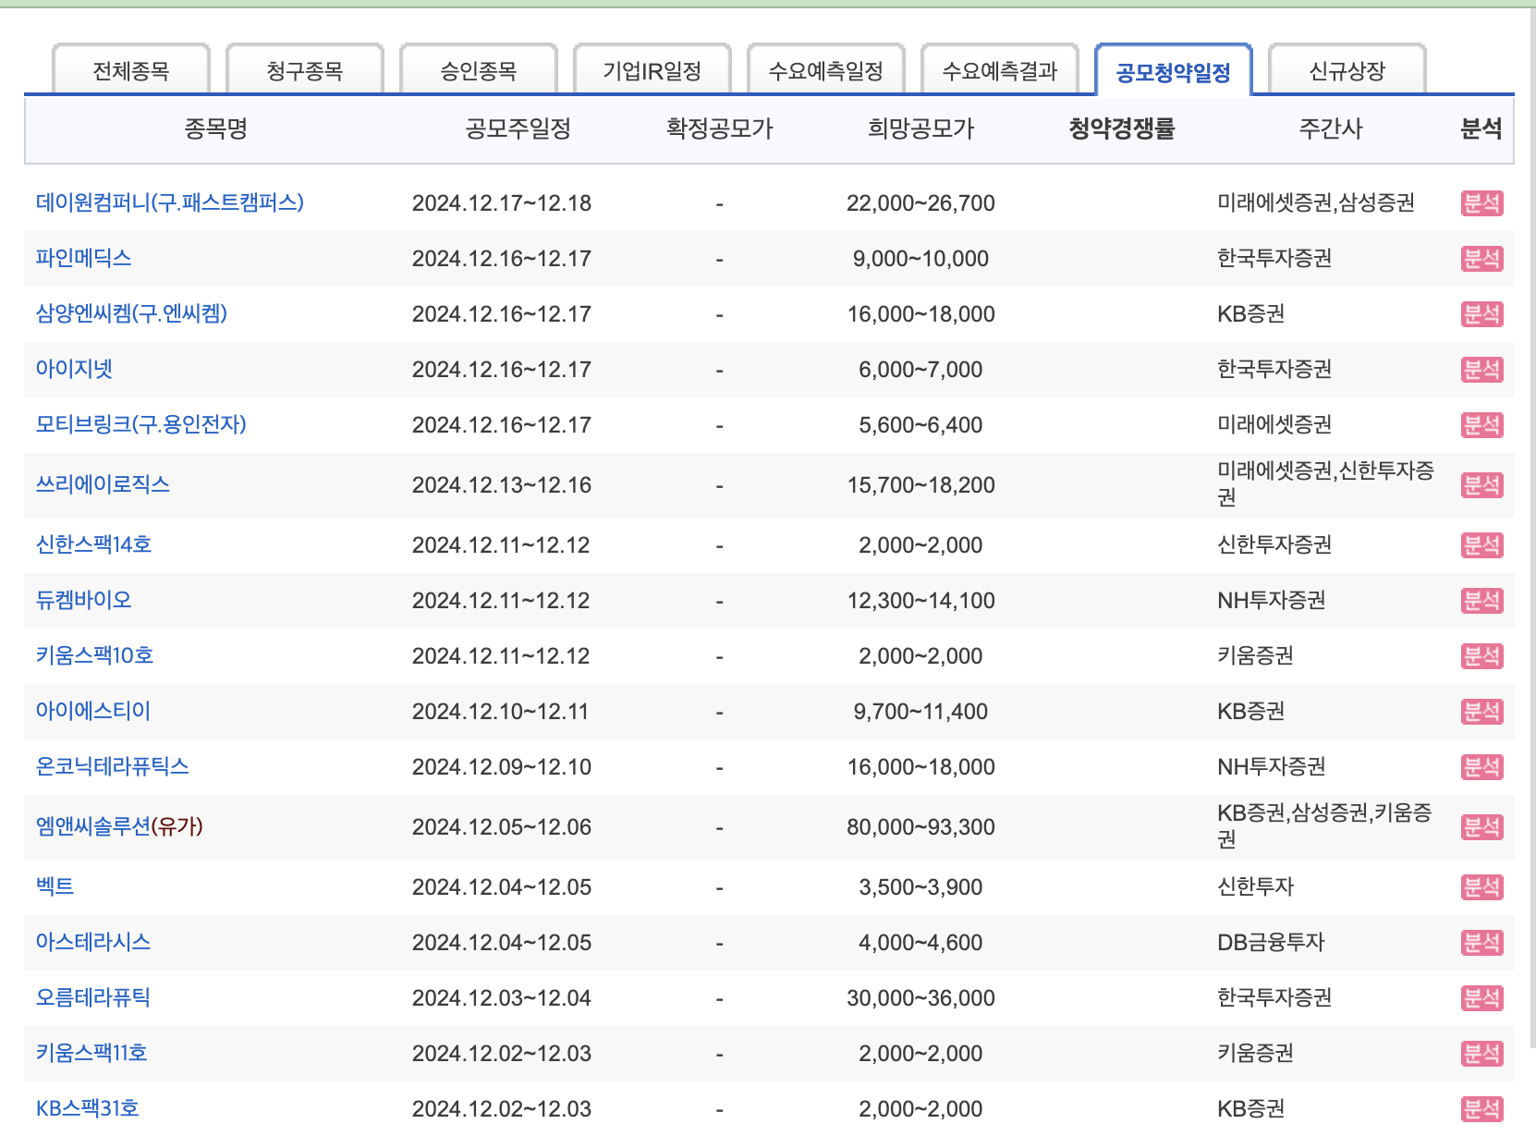Switch to 청구종목 tab
This screenshot has width=1536, height=1136.
[x=305, y=70]
